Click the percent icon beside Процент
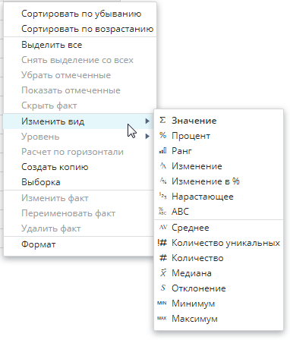 coord(162,135)
